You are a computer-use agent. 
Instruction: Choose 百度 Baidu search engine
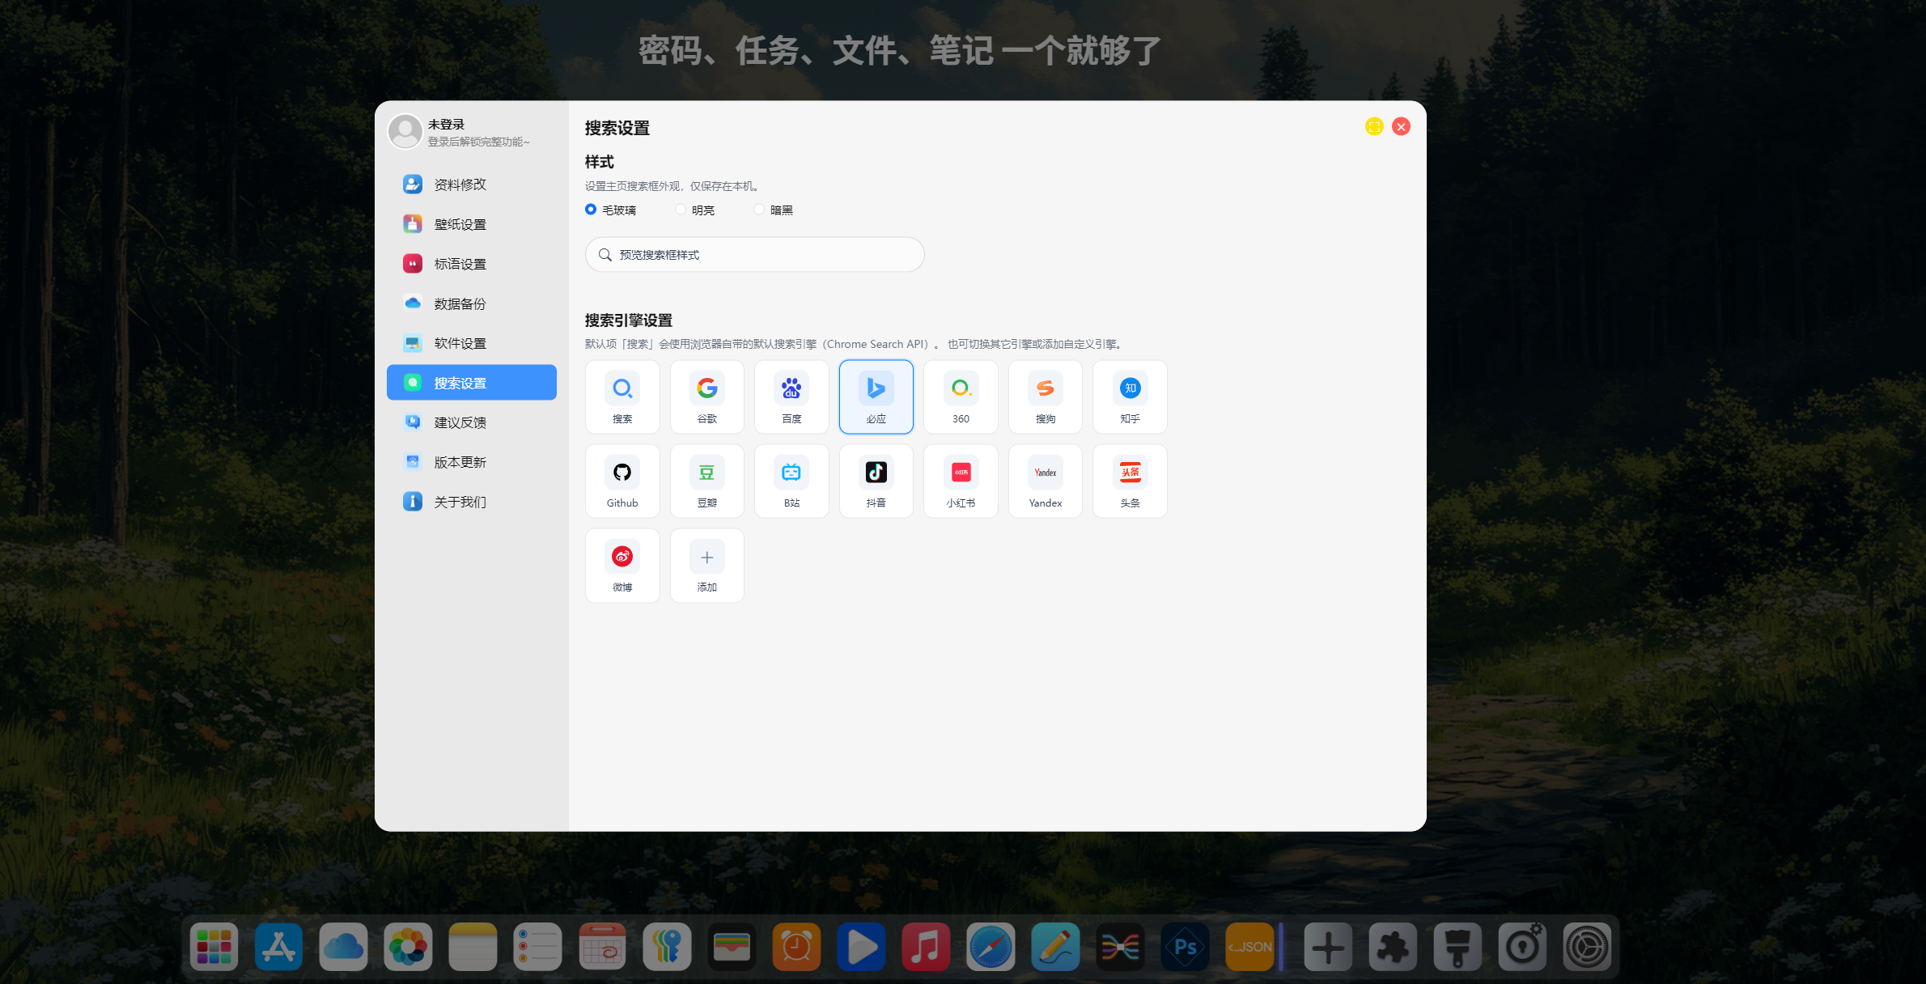(791, 397)
